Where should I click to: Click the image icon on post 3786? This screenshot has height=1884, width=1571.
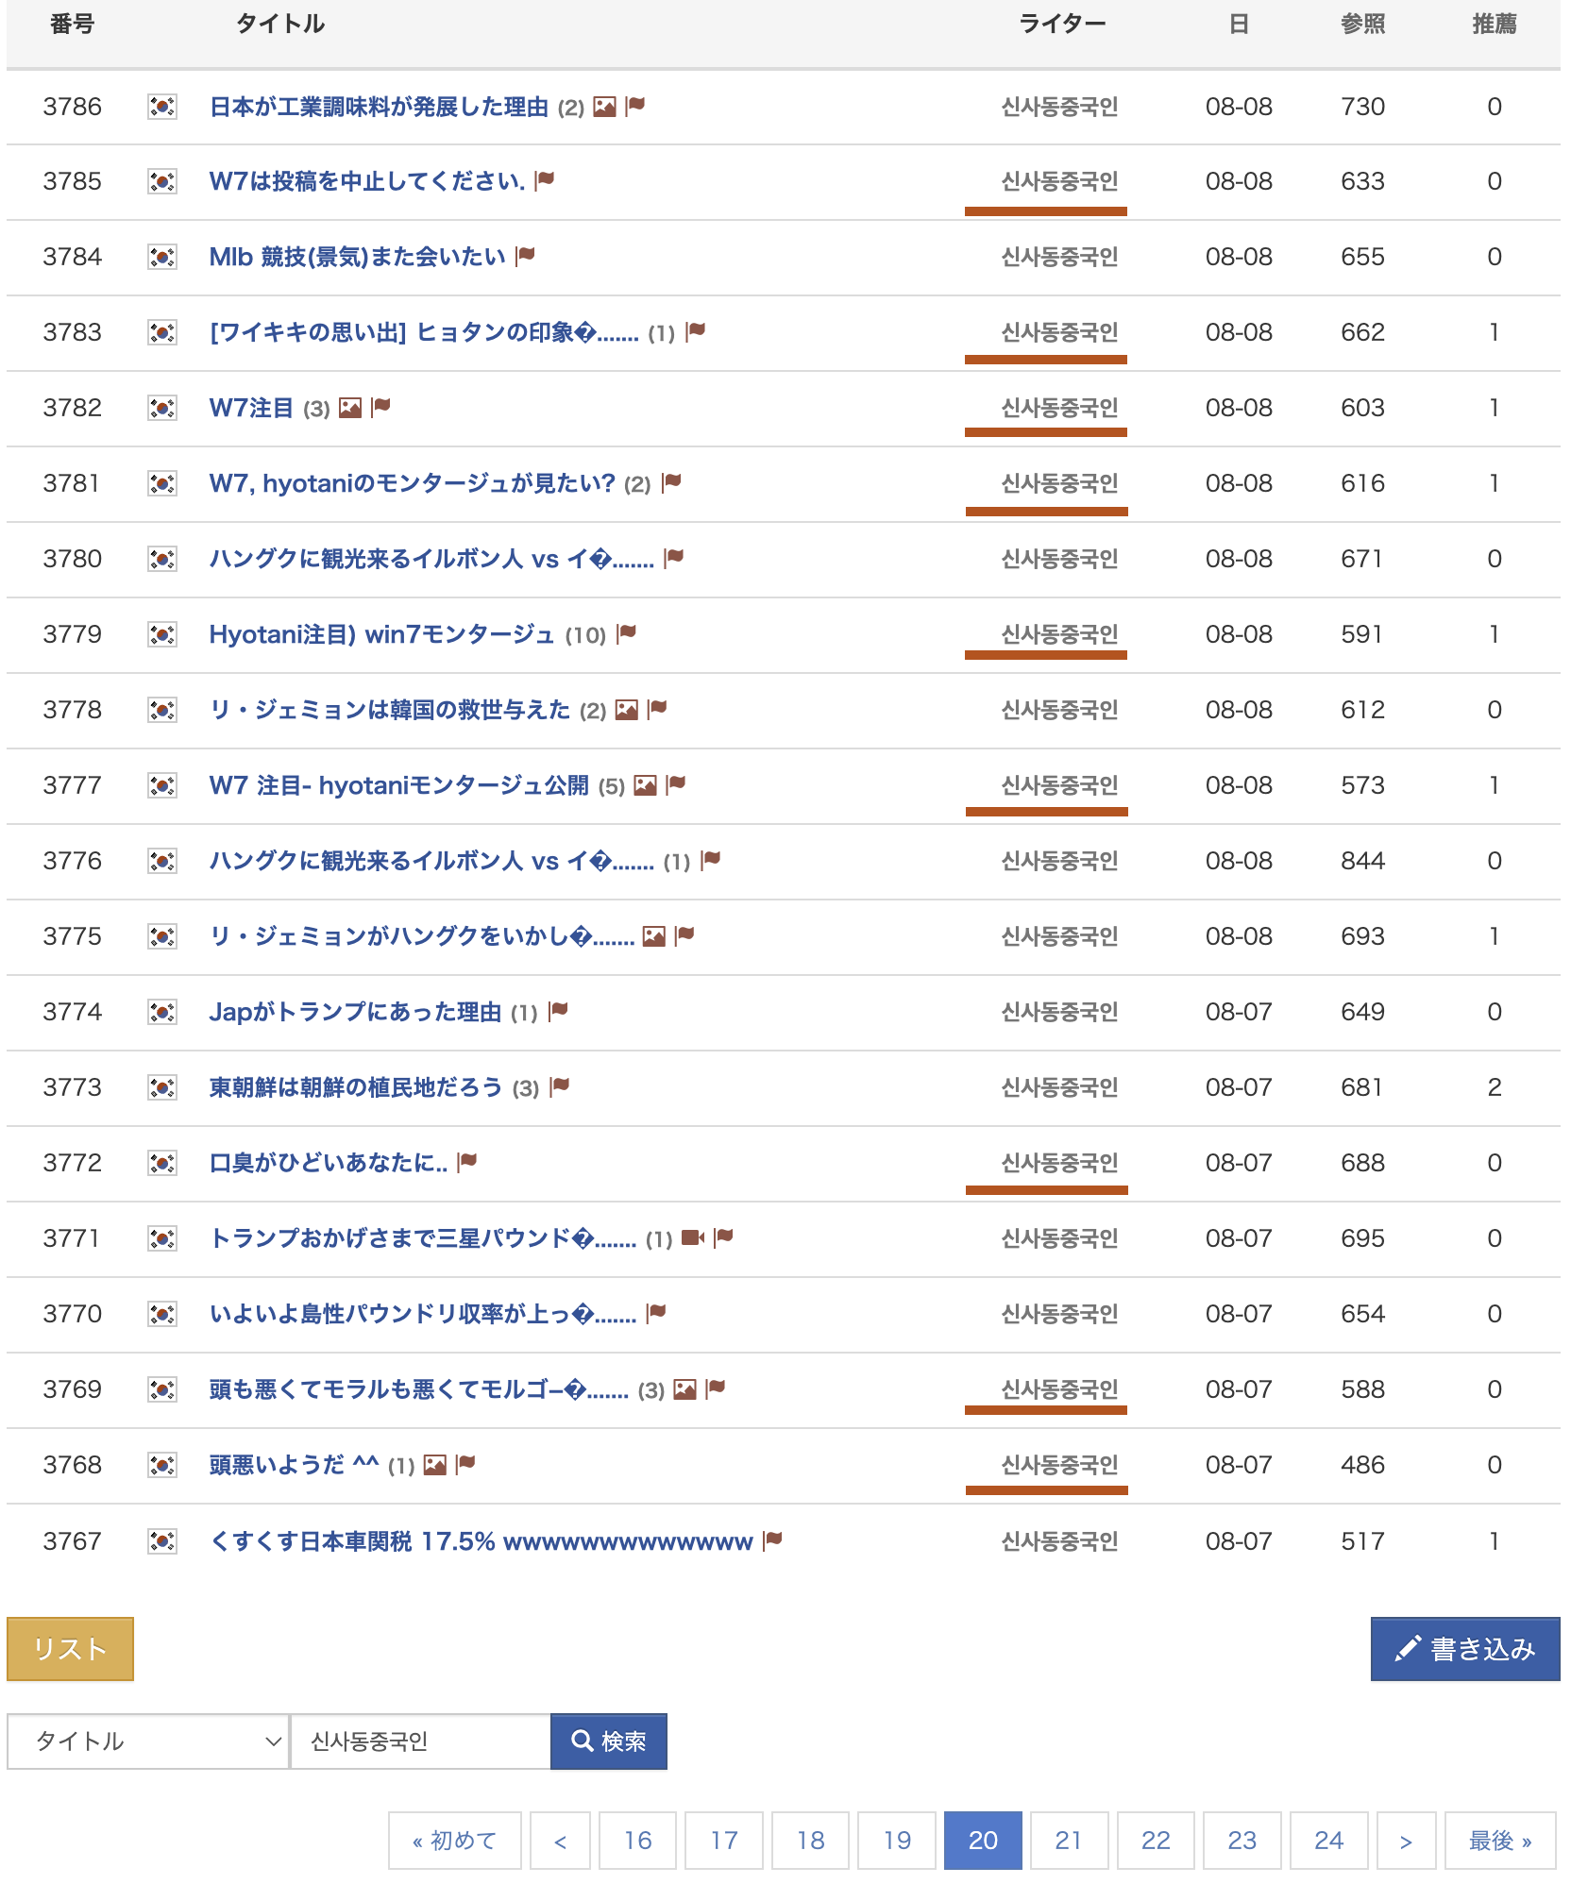click(x=604, y=107)
